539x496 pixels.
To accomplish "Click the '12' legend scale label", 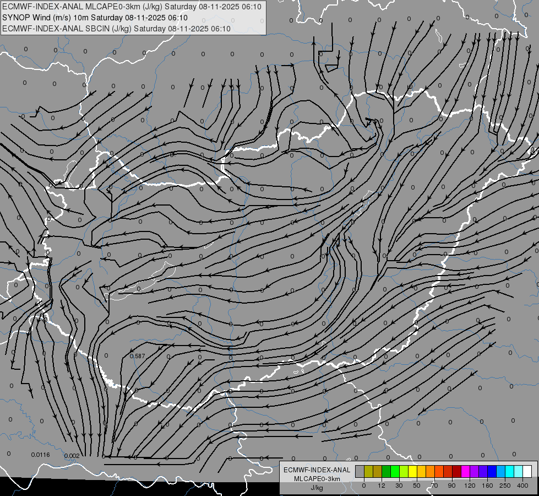I will (382, 486).
